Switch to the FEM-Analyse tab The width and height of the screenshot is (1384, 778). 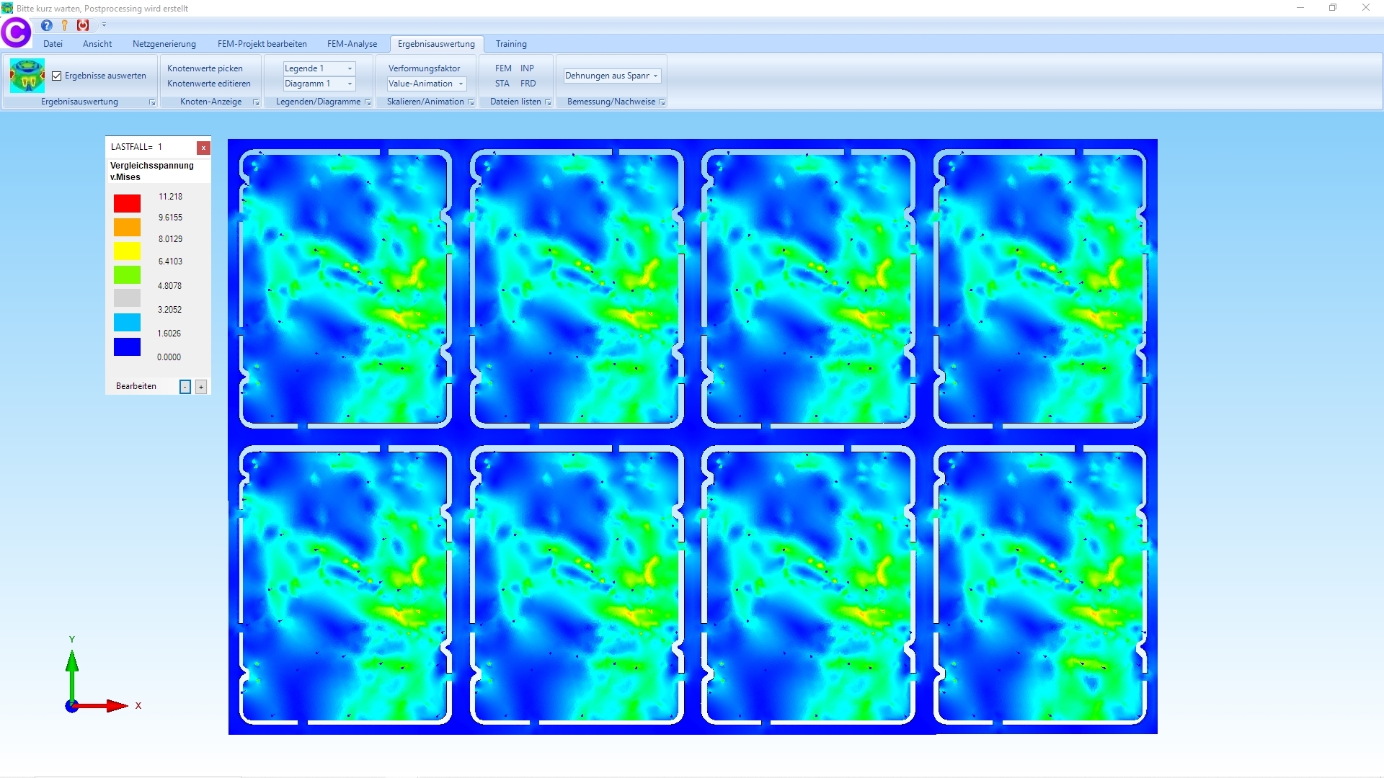point(352,44)
